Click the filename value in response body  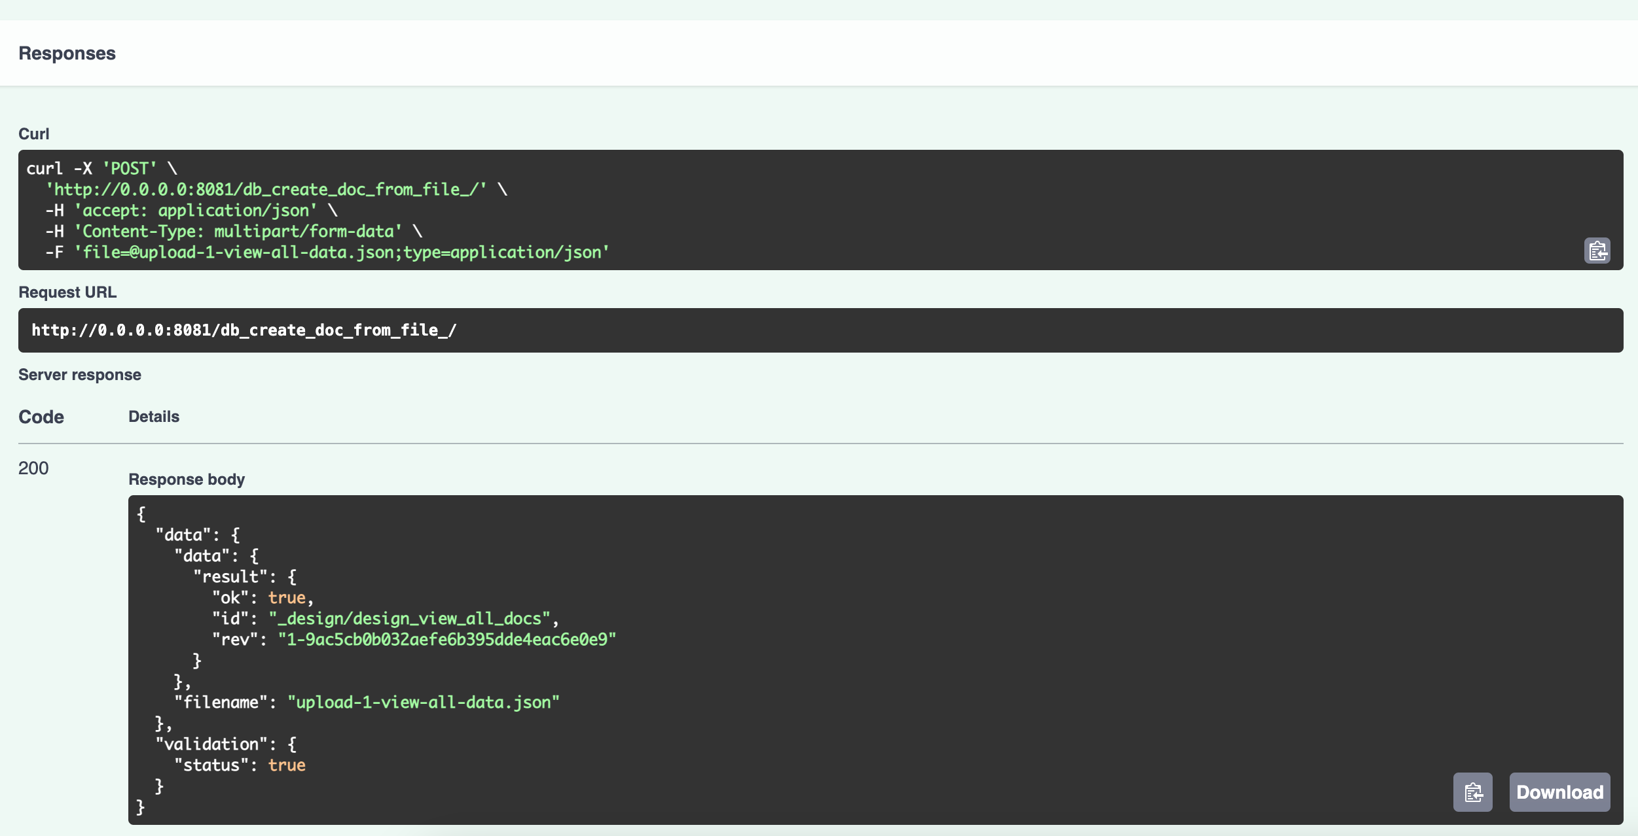point(423,703)
